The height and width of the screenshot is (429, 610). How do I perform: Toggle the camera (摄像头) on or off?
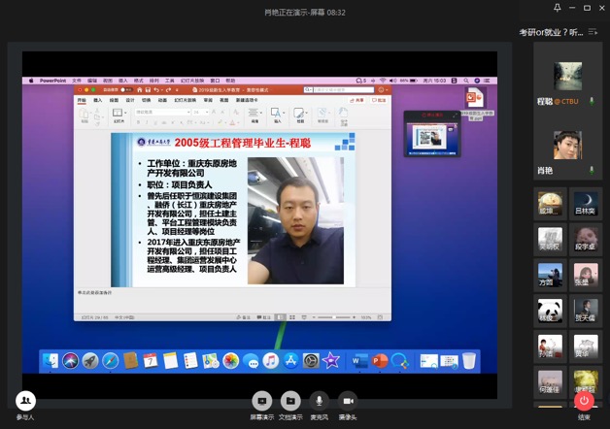(347, 400)
